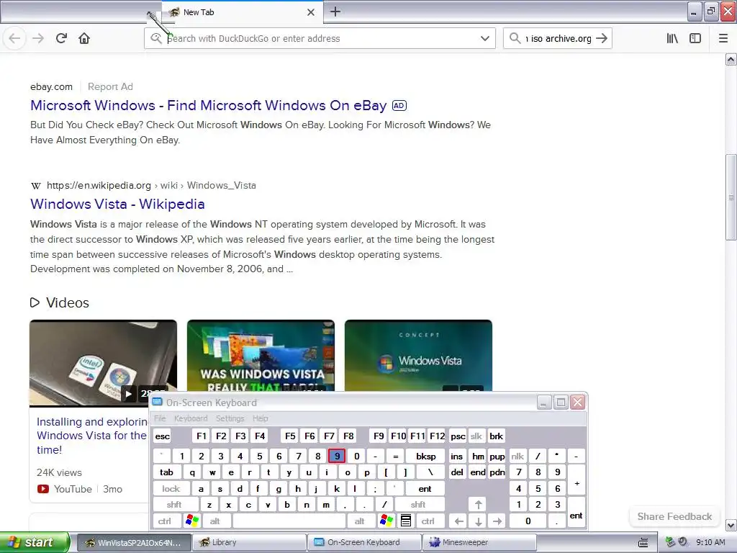
Task: Open the Windows start button
Action: [35, 542]
